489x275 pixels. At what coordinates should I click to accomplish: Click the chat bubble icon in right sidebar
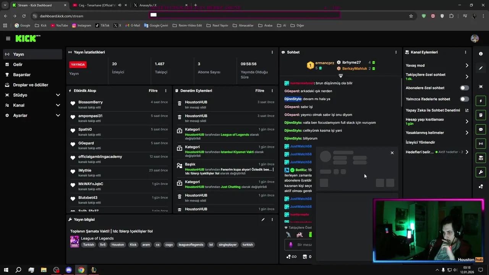[481, 129]
